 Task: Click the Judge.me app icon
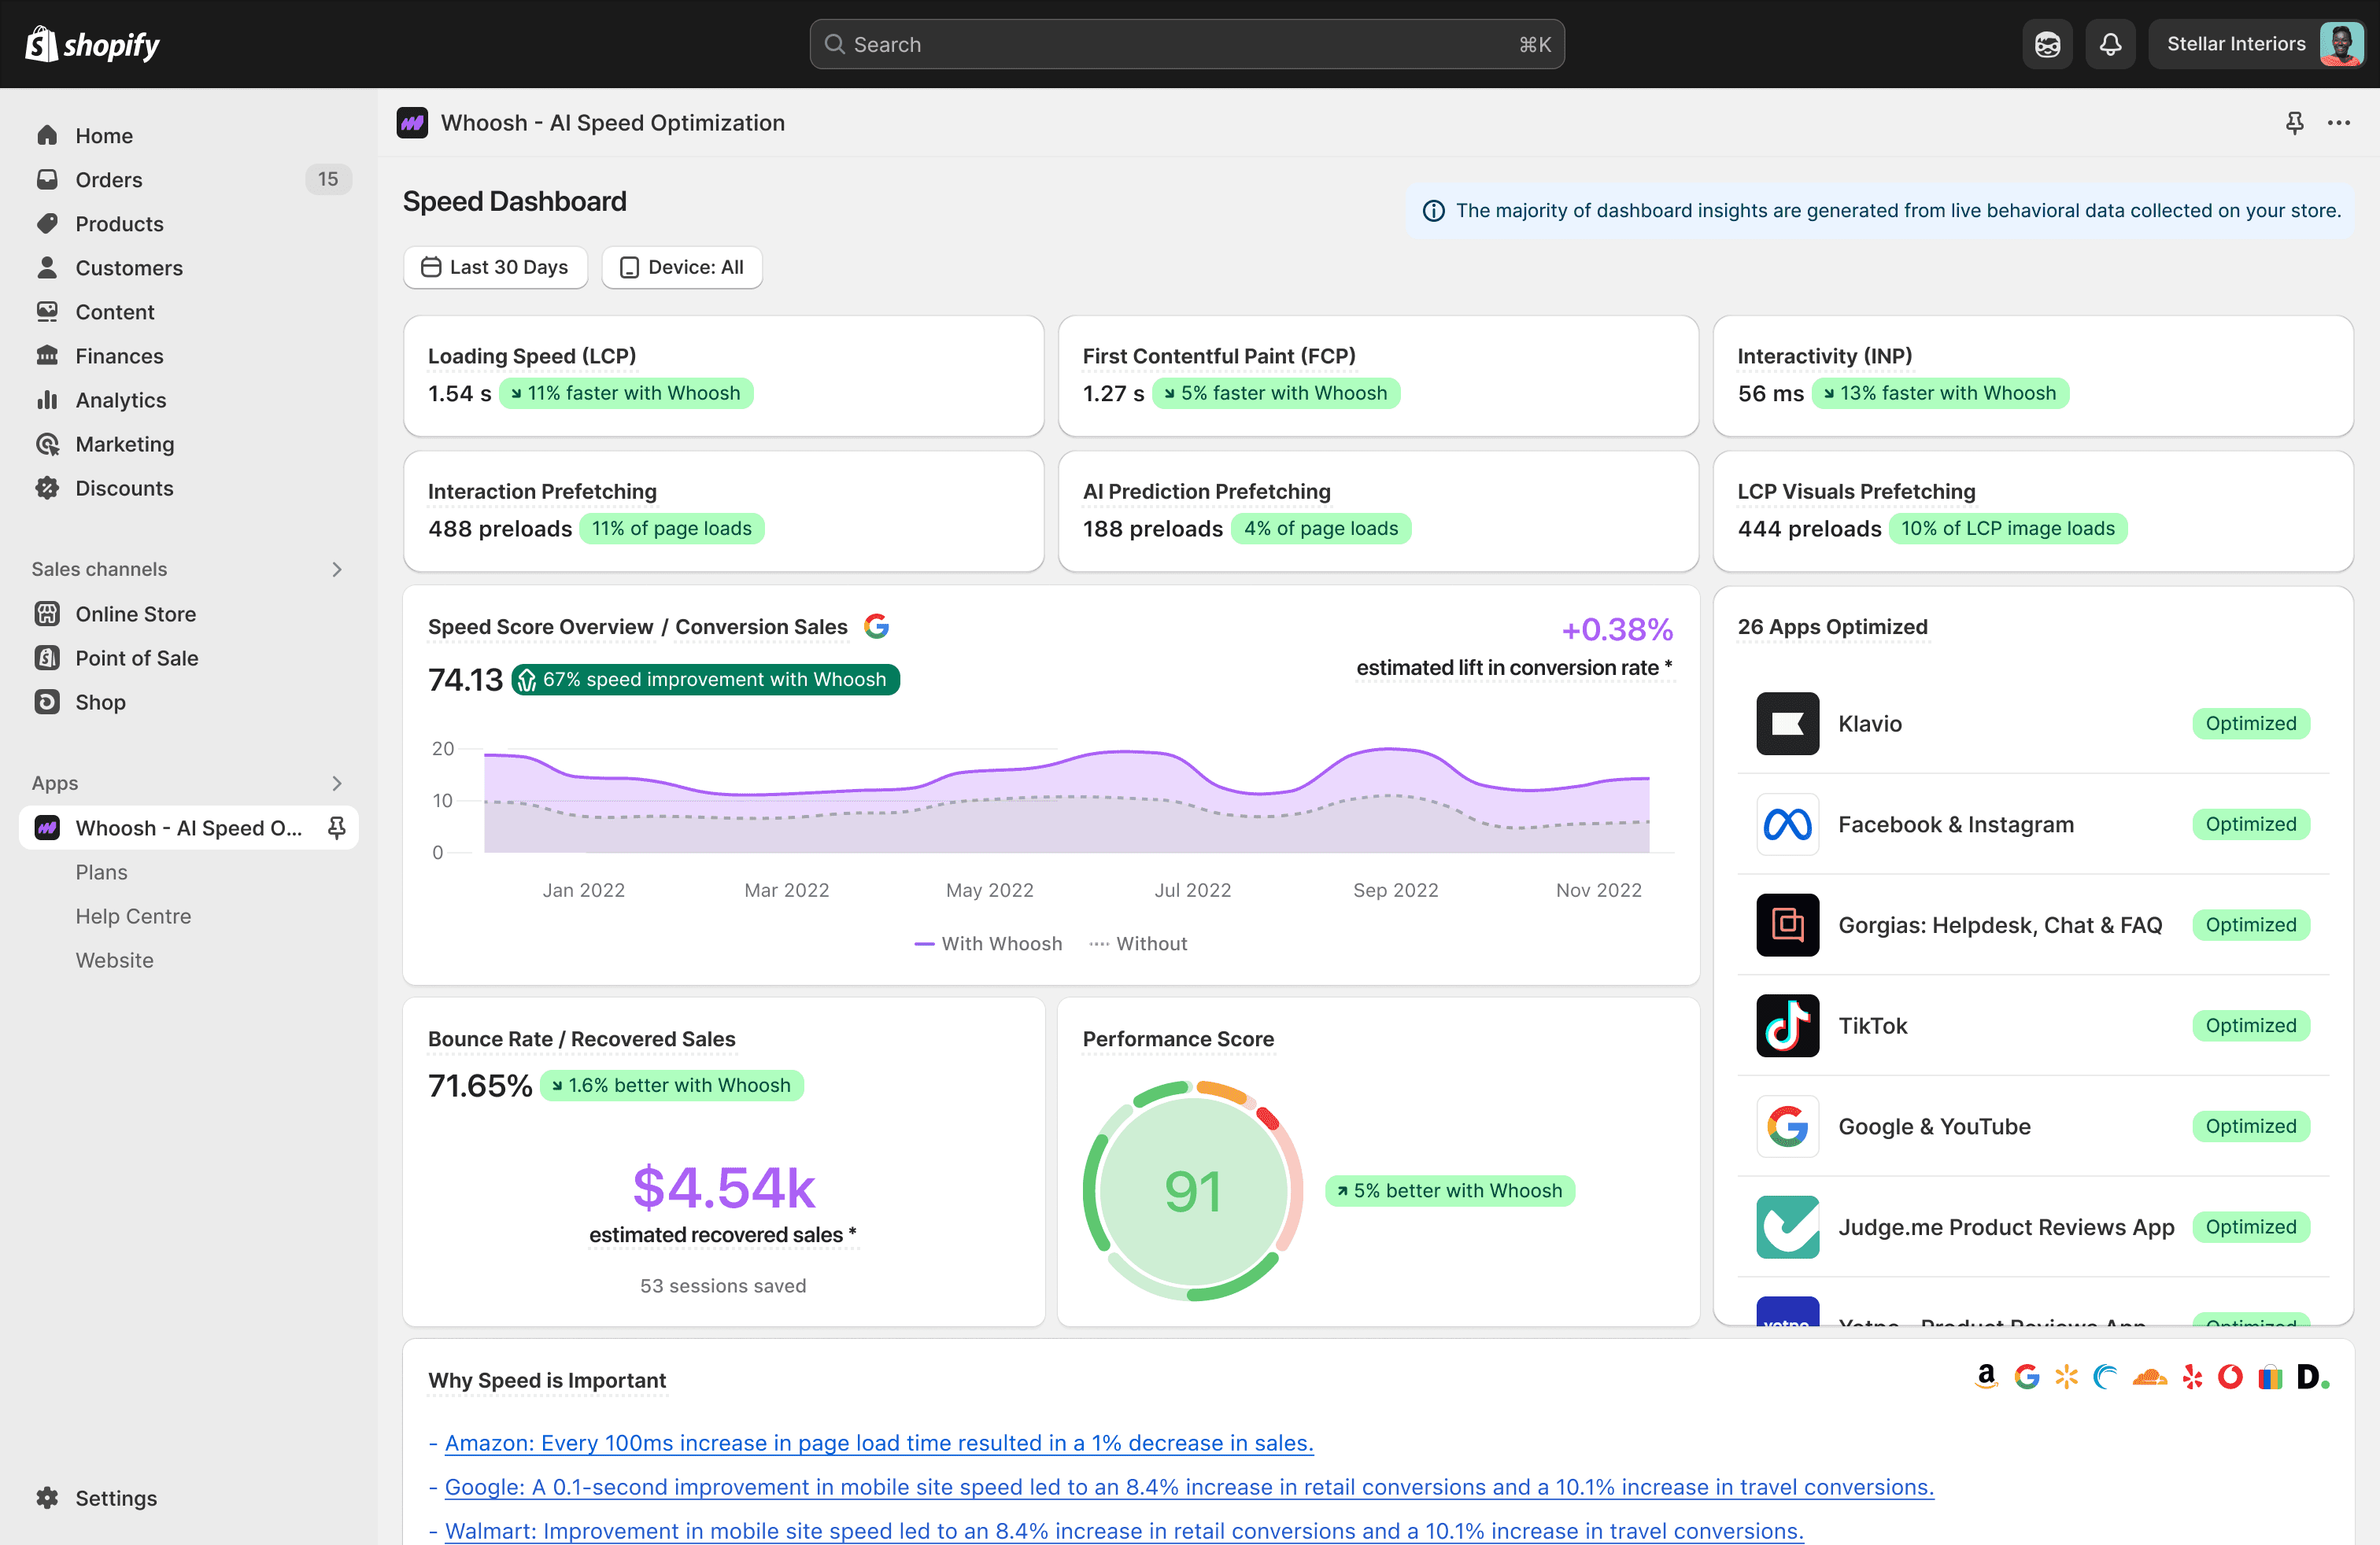coord(1787,1226)
